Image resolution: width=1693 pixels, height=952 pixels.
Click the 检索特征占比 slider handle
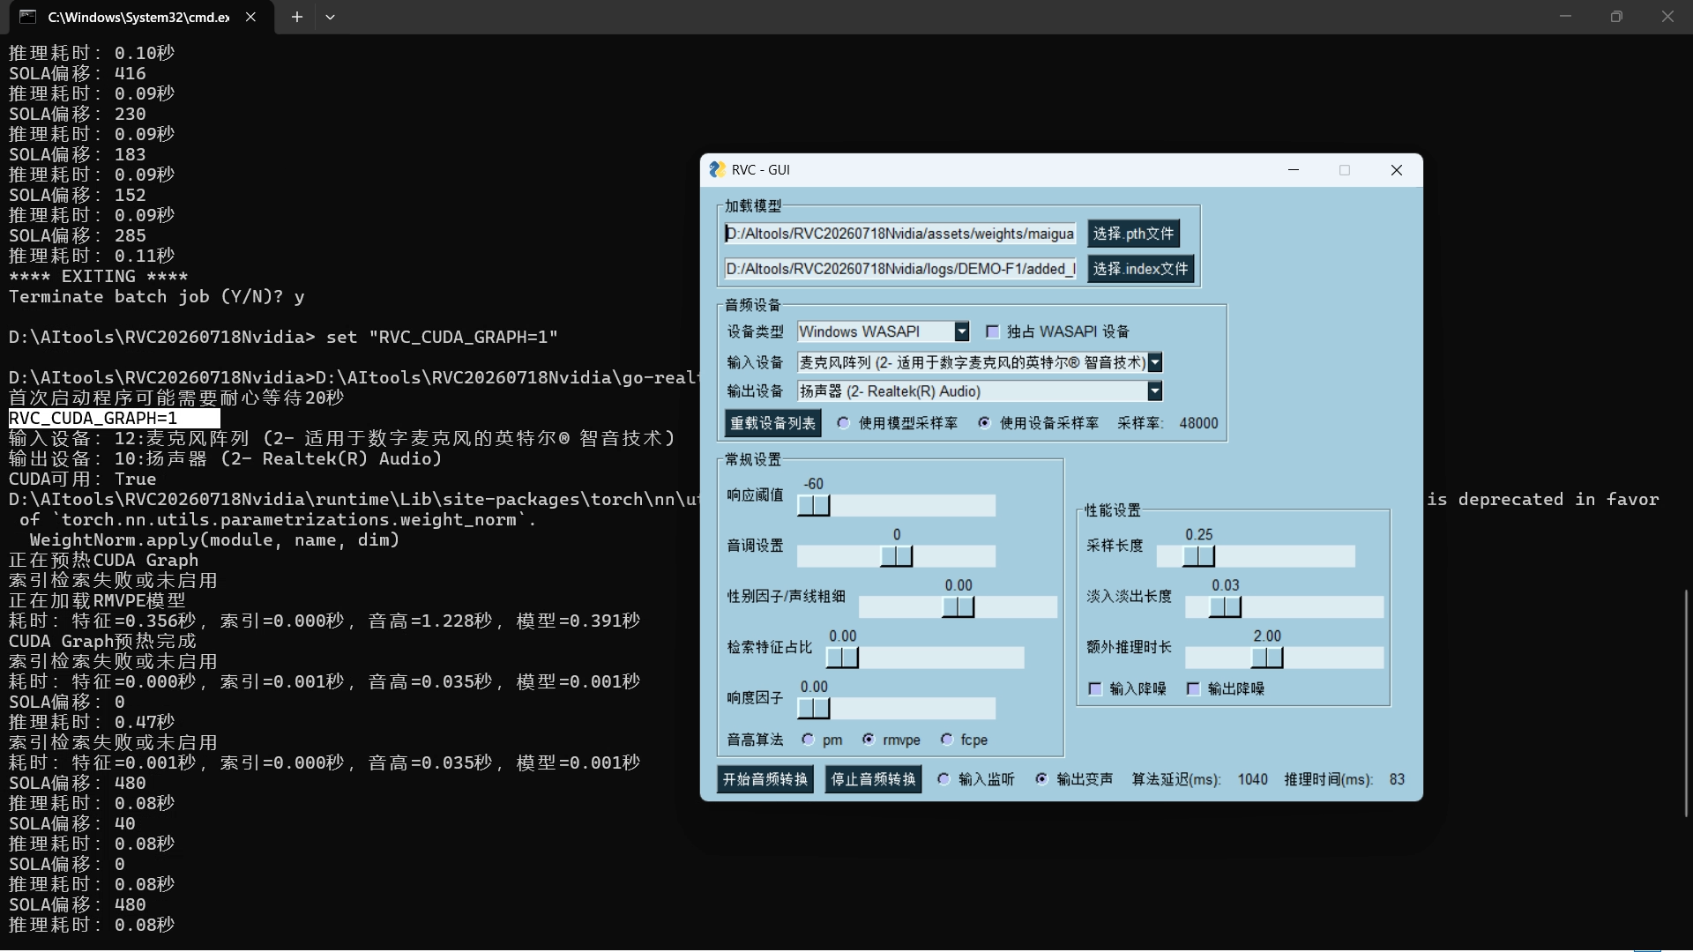pyautogui.click(x=842, y=658)
